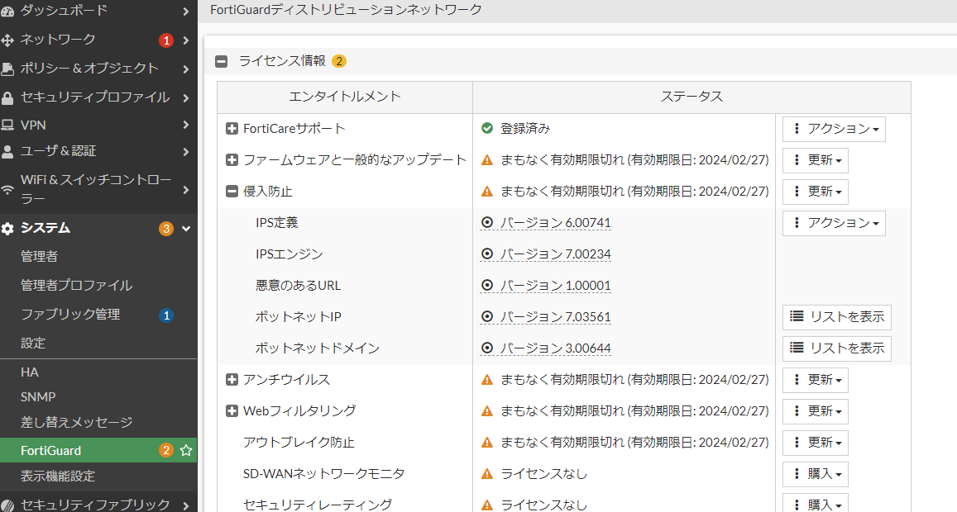Click the yellow badge 2 beside ライセンス情報
Image resolution: width=957 pixels, height=512 pixels.
coord(339,61)
